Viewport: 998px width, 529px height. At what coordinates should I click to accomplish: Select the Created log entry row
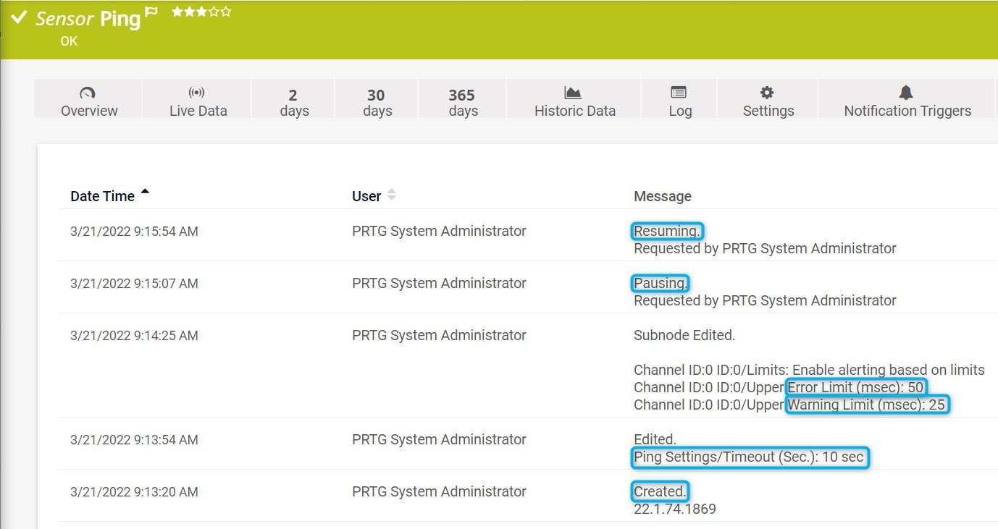pyautogui.click(x=659, y=491)
